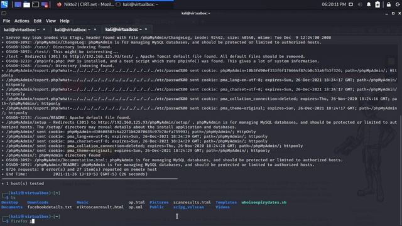402x226 pixels.
Task: Click the display tray icon beside clock
Action: (350, 4)
